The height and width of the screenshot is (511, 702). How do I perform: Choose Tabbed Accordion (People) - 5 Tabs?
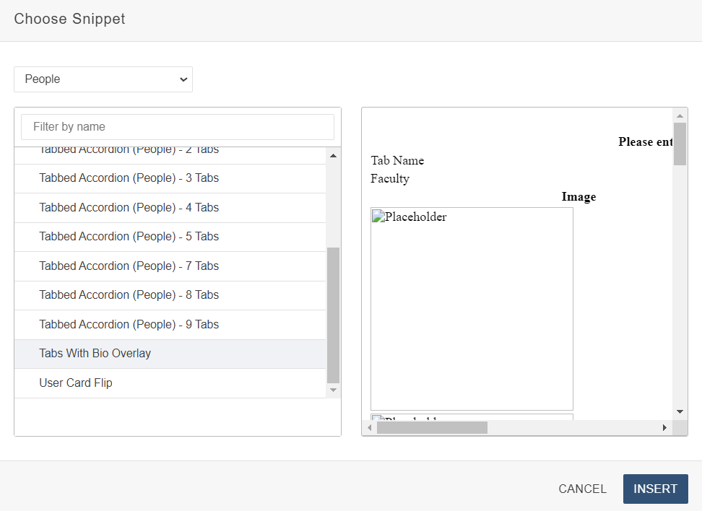[129, 237]
